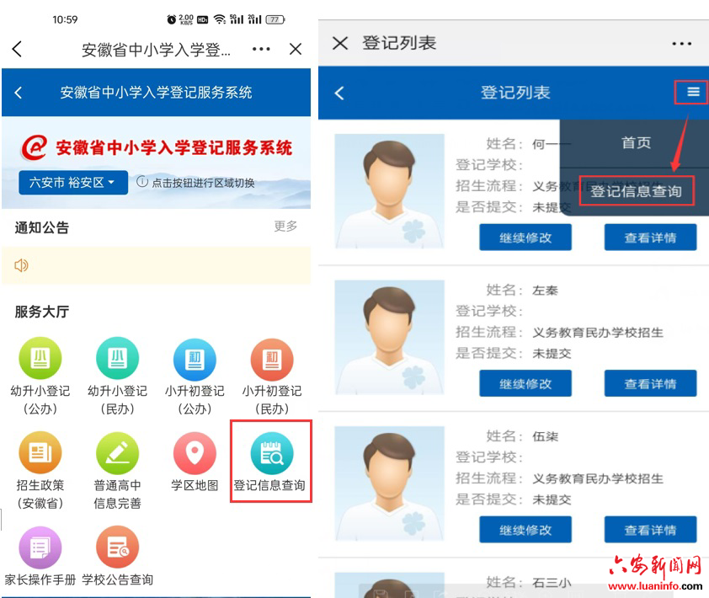Go back using the 登记列表 blue header arrow
The height and width of the screenshot is (598, 709).
point(339,93)
